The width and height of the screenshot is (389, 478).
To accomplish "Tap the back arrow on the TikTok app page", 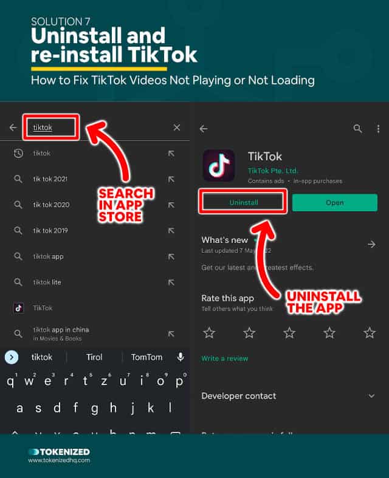I will [x=204, y=129].
